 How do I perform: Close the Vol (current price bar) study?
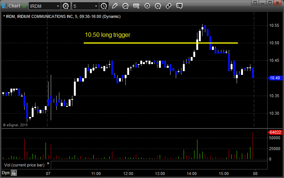[x=48, y=163]
